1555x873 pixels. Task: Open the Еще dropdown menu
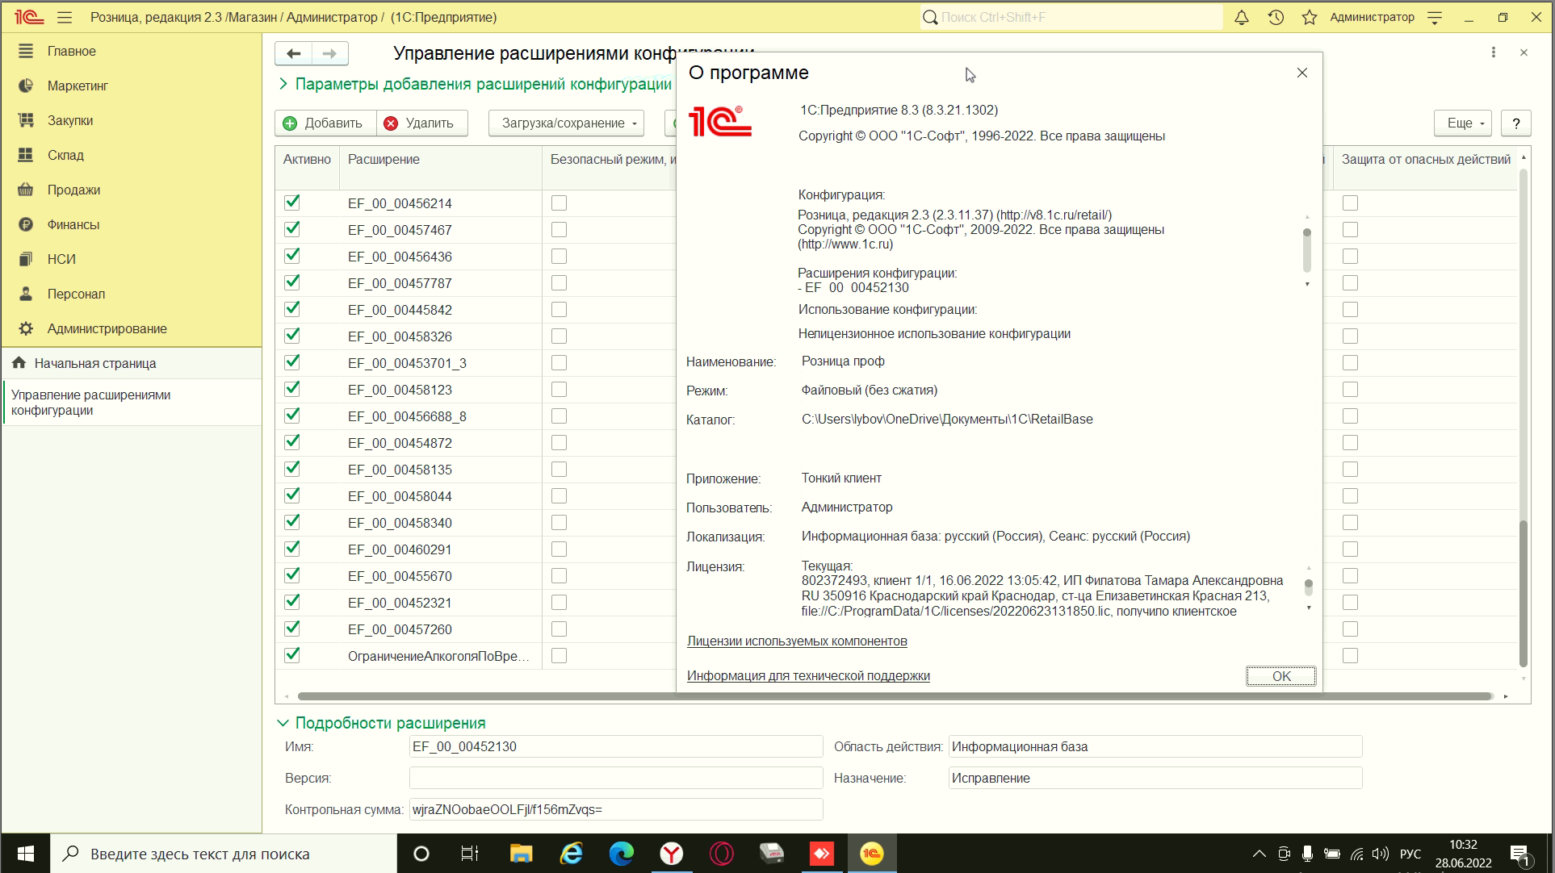click(1463, 123)
